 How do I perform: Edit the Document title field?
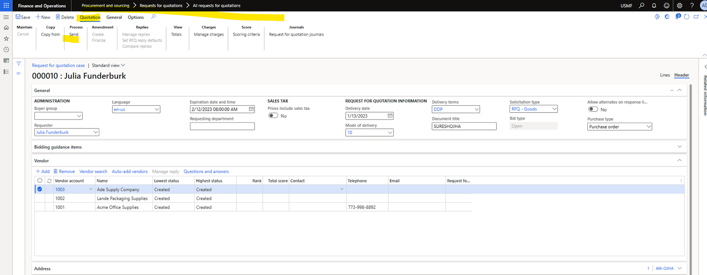(464, 126)
